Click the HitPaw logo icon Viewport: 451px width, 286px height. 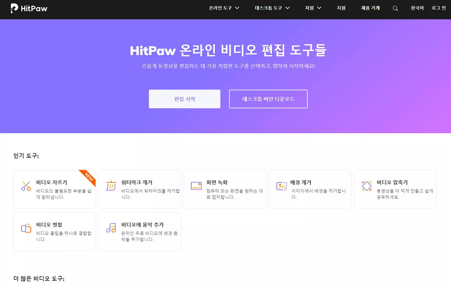pyautogui.click(x=14, y=8)
